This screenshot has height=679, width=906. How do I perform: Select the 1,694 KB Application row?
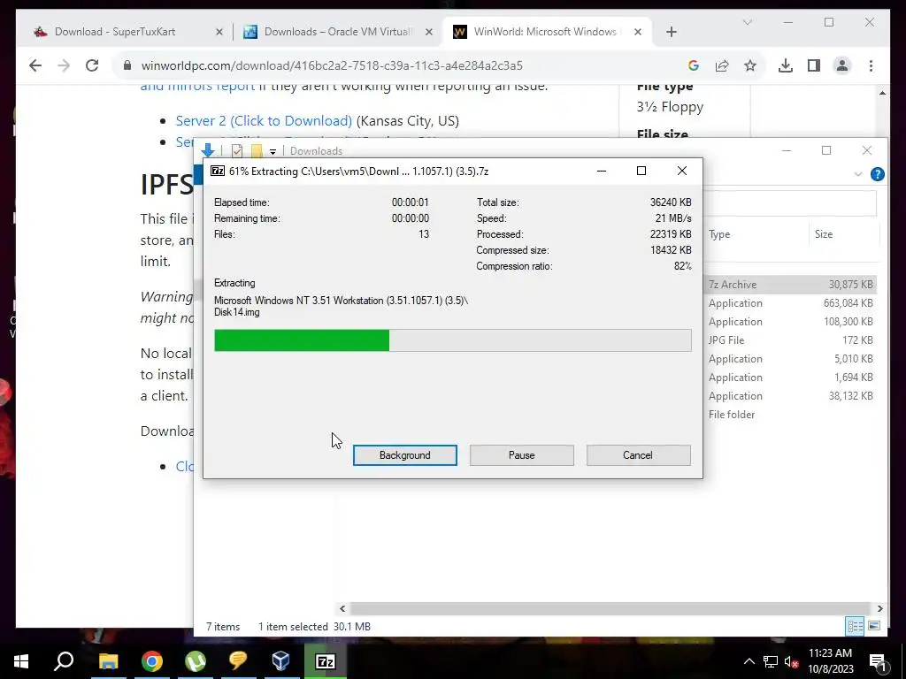(790, 377)
